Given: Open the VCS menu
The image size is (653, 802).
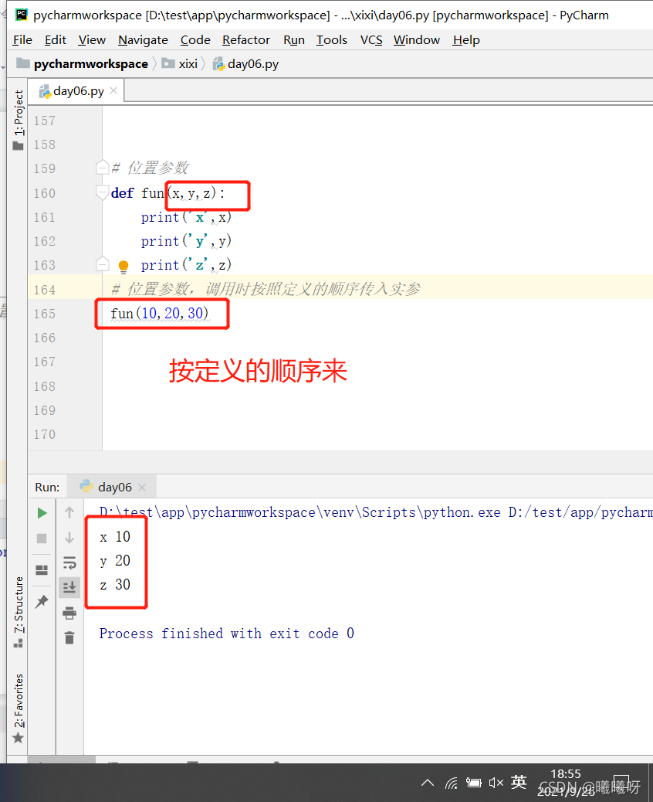Looking at the screenshot, I should 371,40.
